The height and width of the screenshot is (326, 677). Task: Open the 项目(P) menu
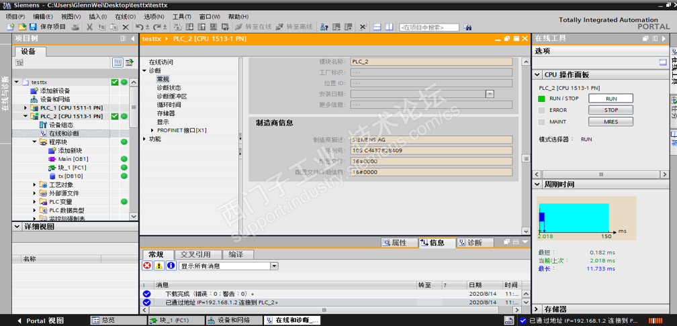click(15, 17)
